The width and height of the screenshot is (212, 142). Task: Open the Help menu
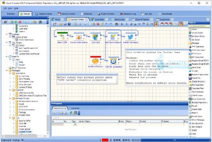pyautogui.click(x=16, y=8)
